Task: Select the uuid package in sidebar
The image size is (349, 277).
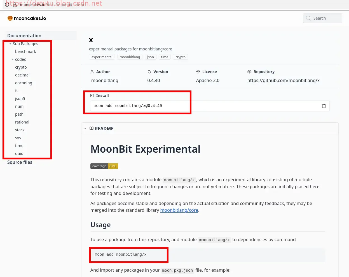Action: [19, 153]
